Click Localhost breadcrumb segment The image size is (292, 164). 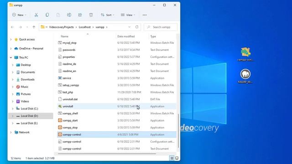pos(84,27)
